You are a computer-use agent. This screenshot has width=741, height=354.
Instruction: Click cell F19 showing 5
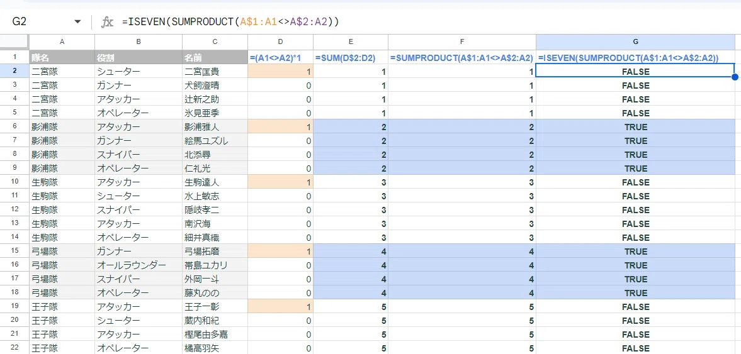pos(462,306)
